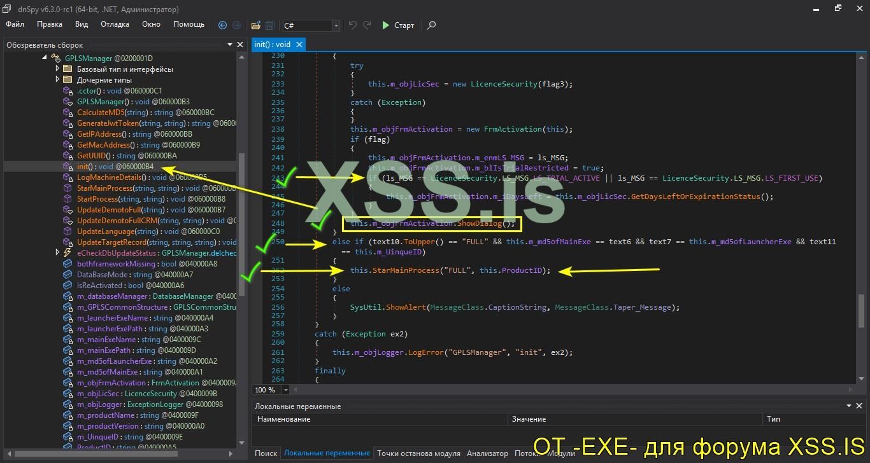Viewport: 870px width, 463px height.
Task: Click field icon beside m_objLogger
Action: [x=68, y=404]
